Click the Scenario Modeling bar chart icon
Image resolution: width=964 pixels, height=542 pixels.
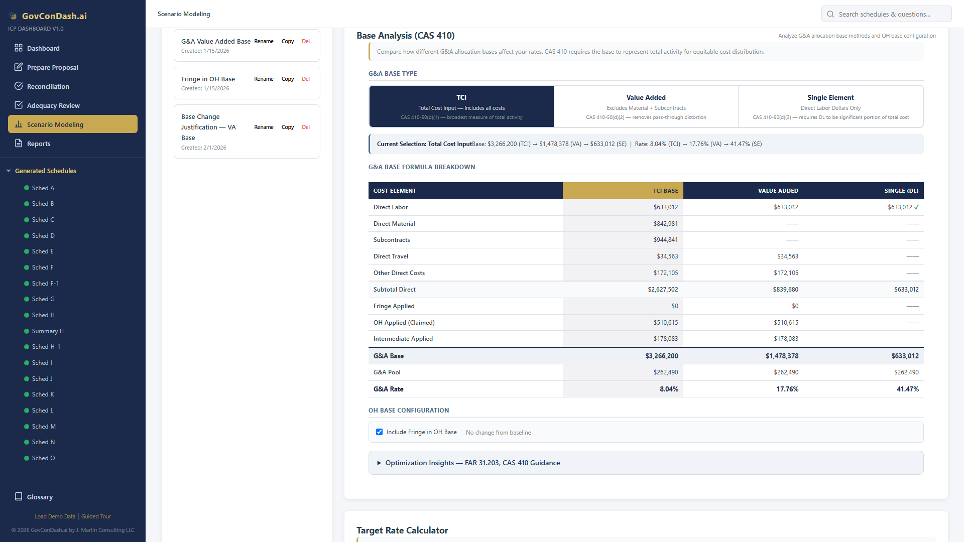coord(19,124)
